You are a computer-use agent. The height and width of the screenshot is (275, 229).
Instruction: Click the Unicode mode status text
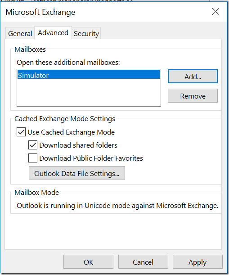click(117, 205)
